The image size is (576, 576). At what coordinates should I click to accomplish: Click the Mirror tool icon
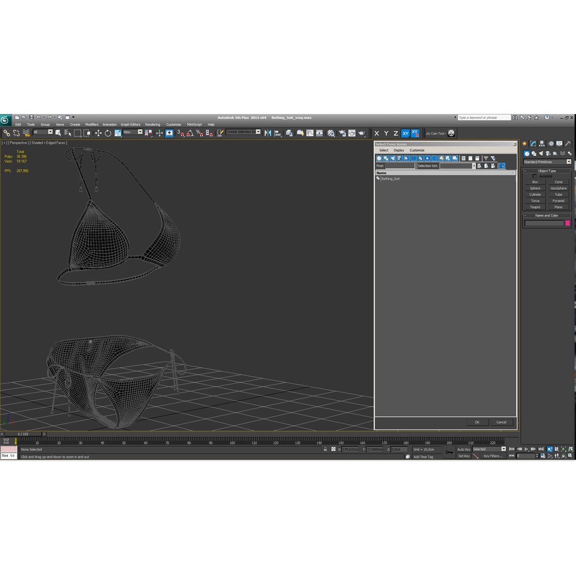tap(268, 133)
